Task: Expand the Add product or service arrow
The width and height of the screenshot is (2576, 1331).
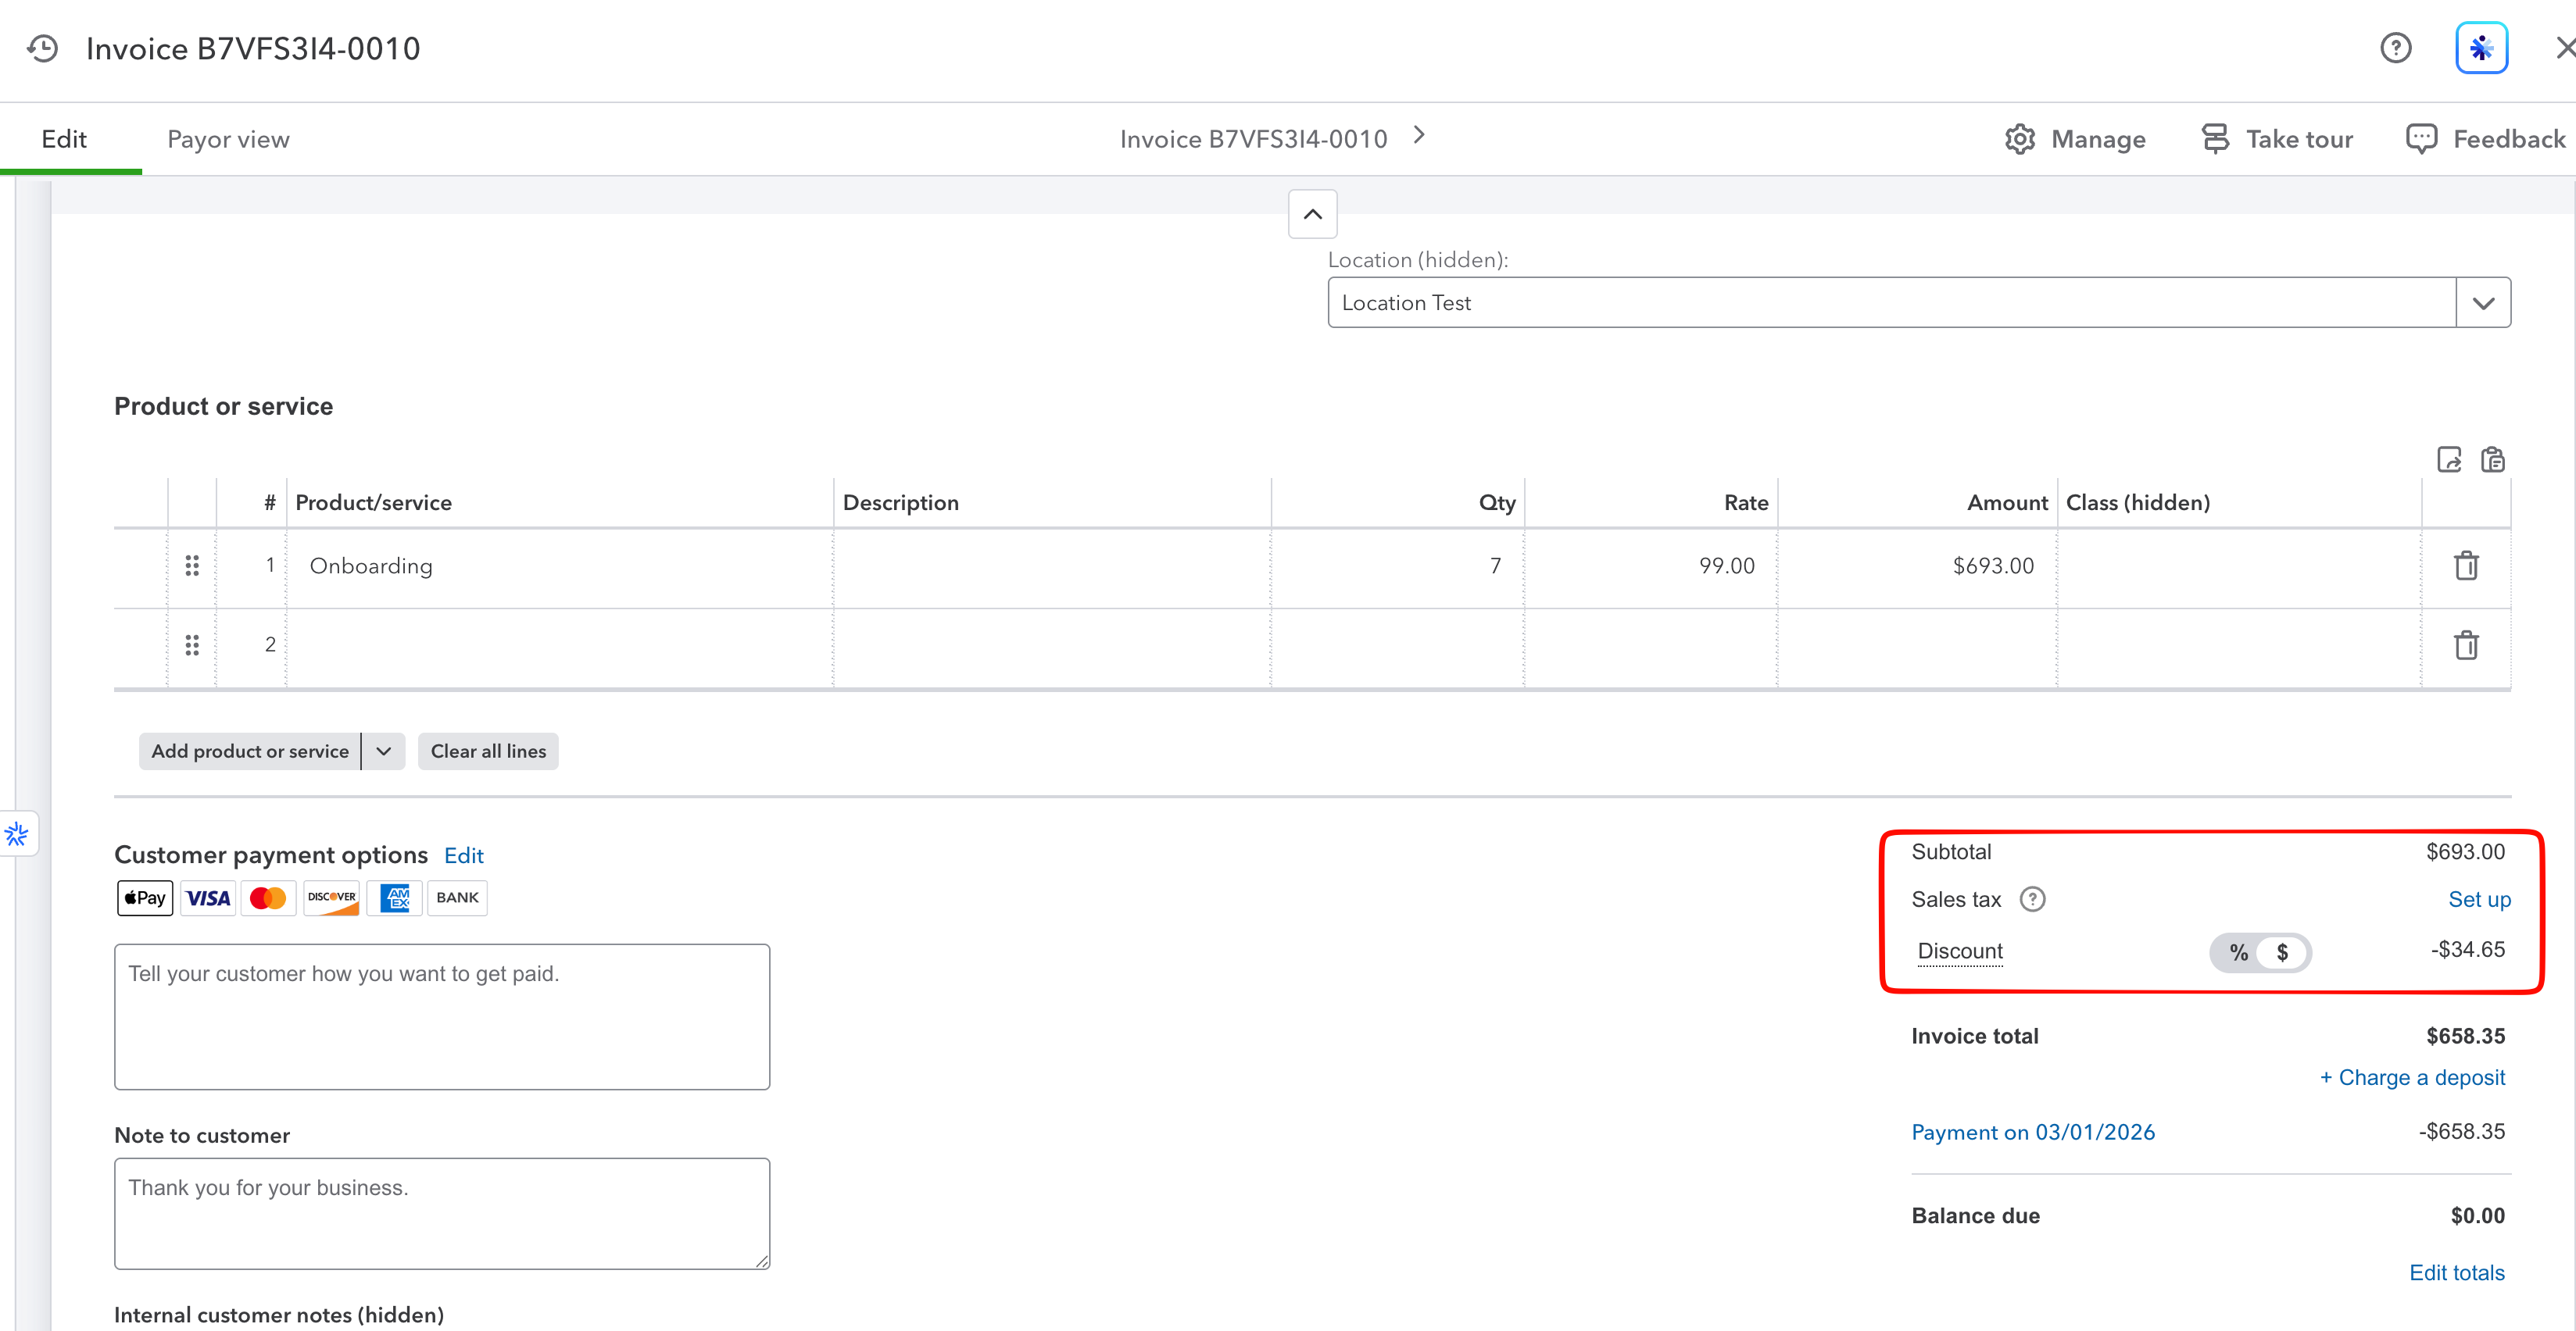Action: 383,751
